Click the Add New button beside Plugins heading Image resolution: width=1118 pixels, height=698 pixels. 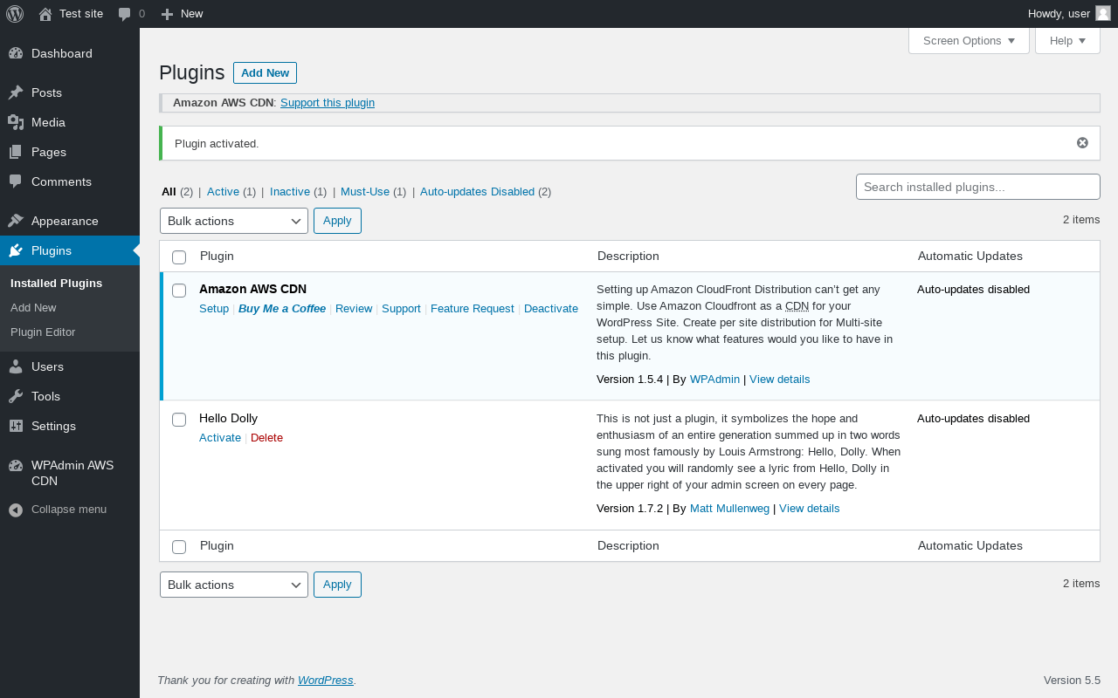pyautogui.click(x=265, y=73)
